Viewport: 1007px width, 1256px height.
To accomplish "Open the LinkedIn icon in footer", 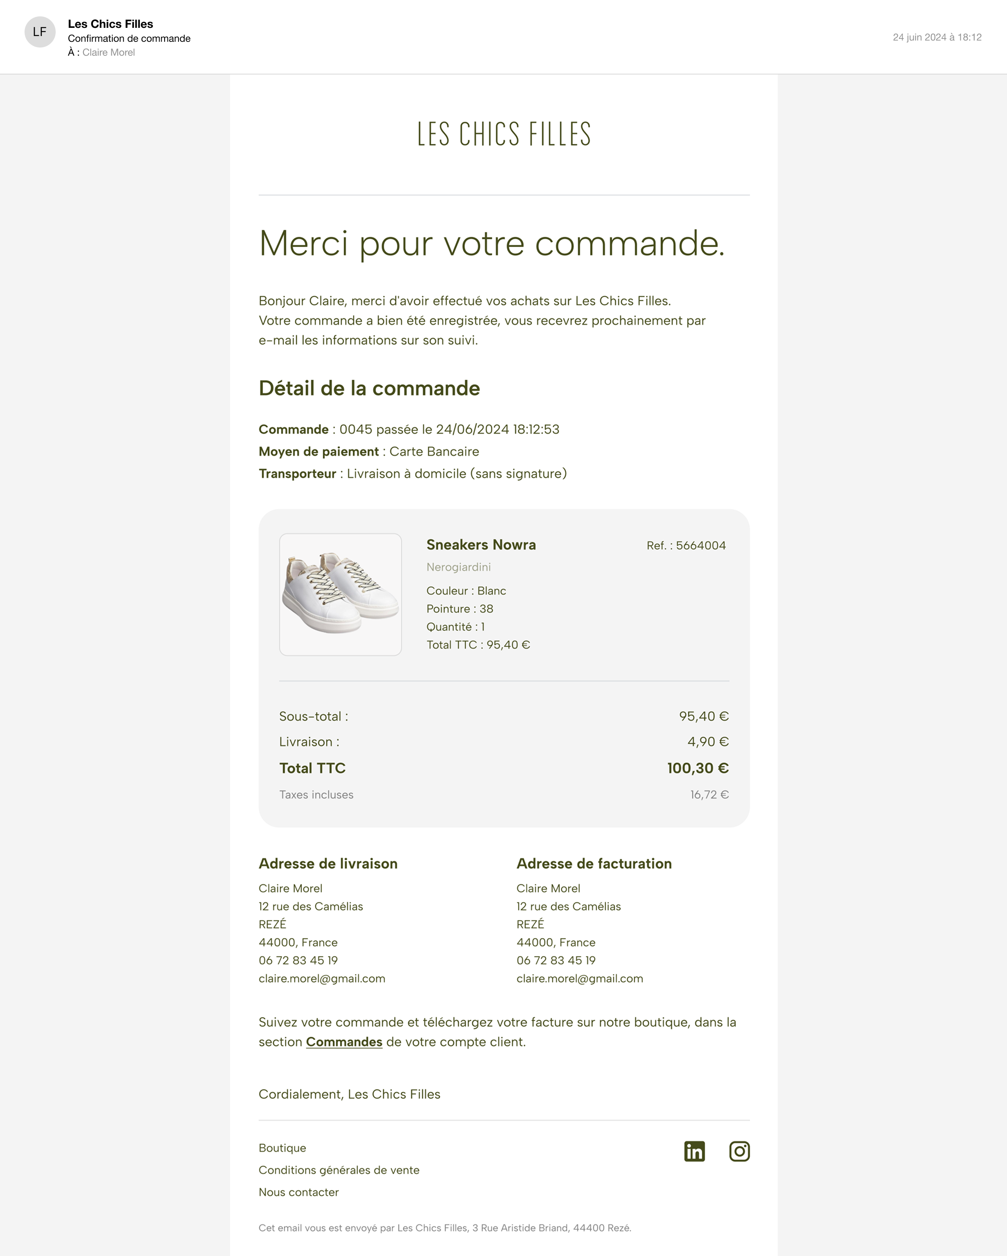I will (694, 1151).
